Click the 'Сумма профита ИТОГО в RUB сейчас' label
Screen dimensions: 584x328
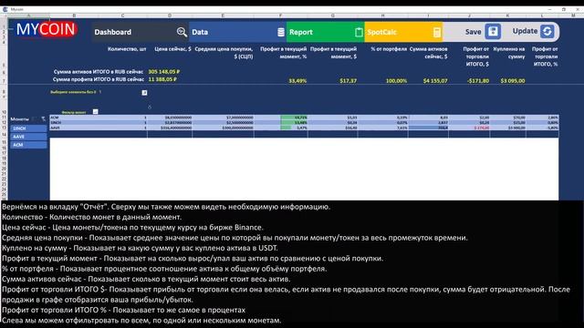99,79
